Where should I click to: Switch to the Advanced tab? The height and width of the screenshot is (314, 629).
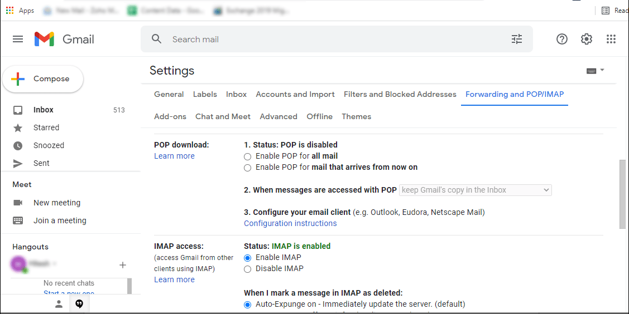279,117
